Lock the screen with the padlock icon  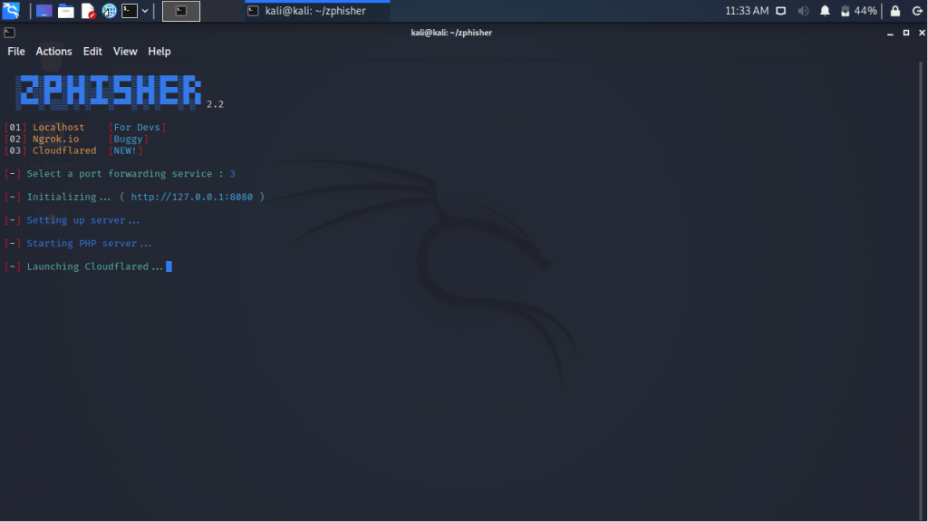(x=895, y=11)
